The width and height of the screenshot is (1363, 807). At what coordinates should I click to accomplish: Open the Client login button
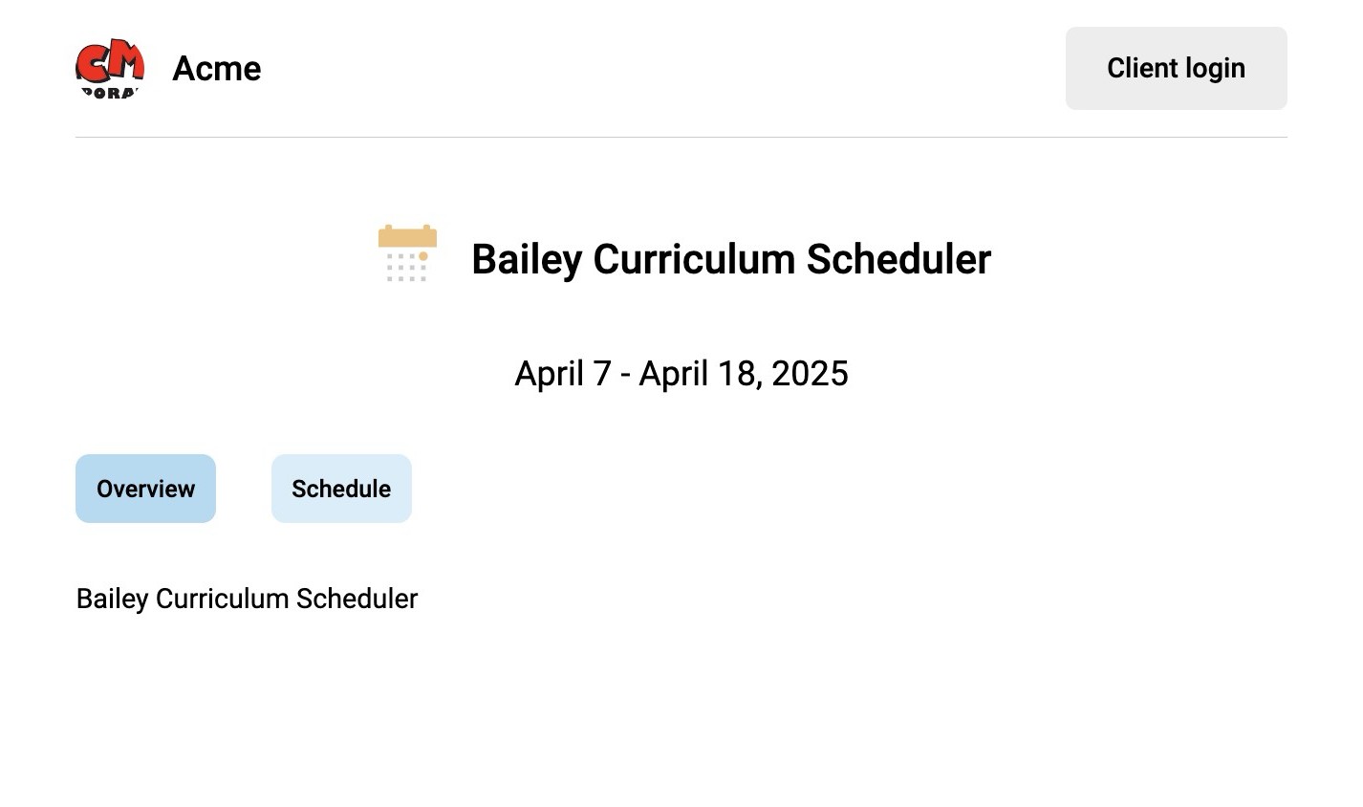1176,68
